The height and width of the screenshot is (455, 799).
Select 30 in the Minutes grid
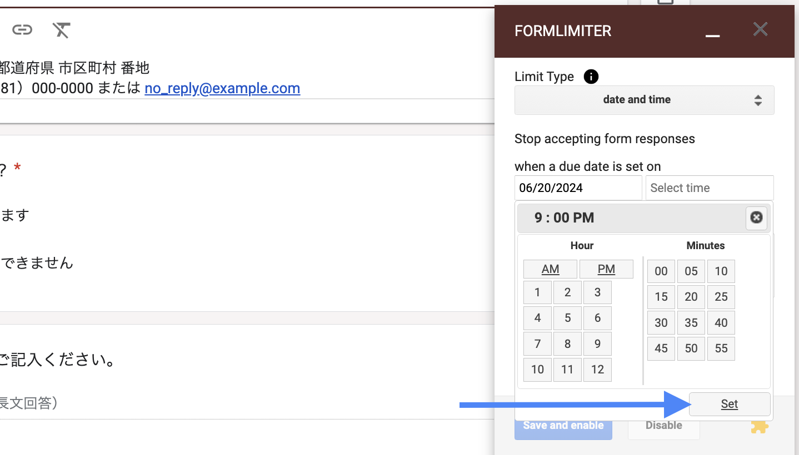(661, 323)
